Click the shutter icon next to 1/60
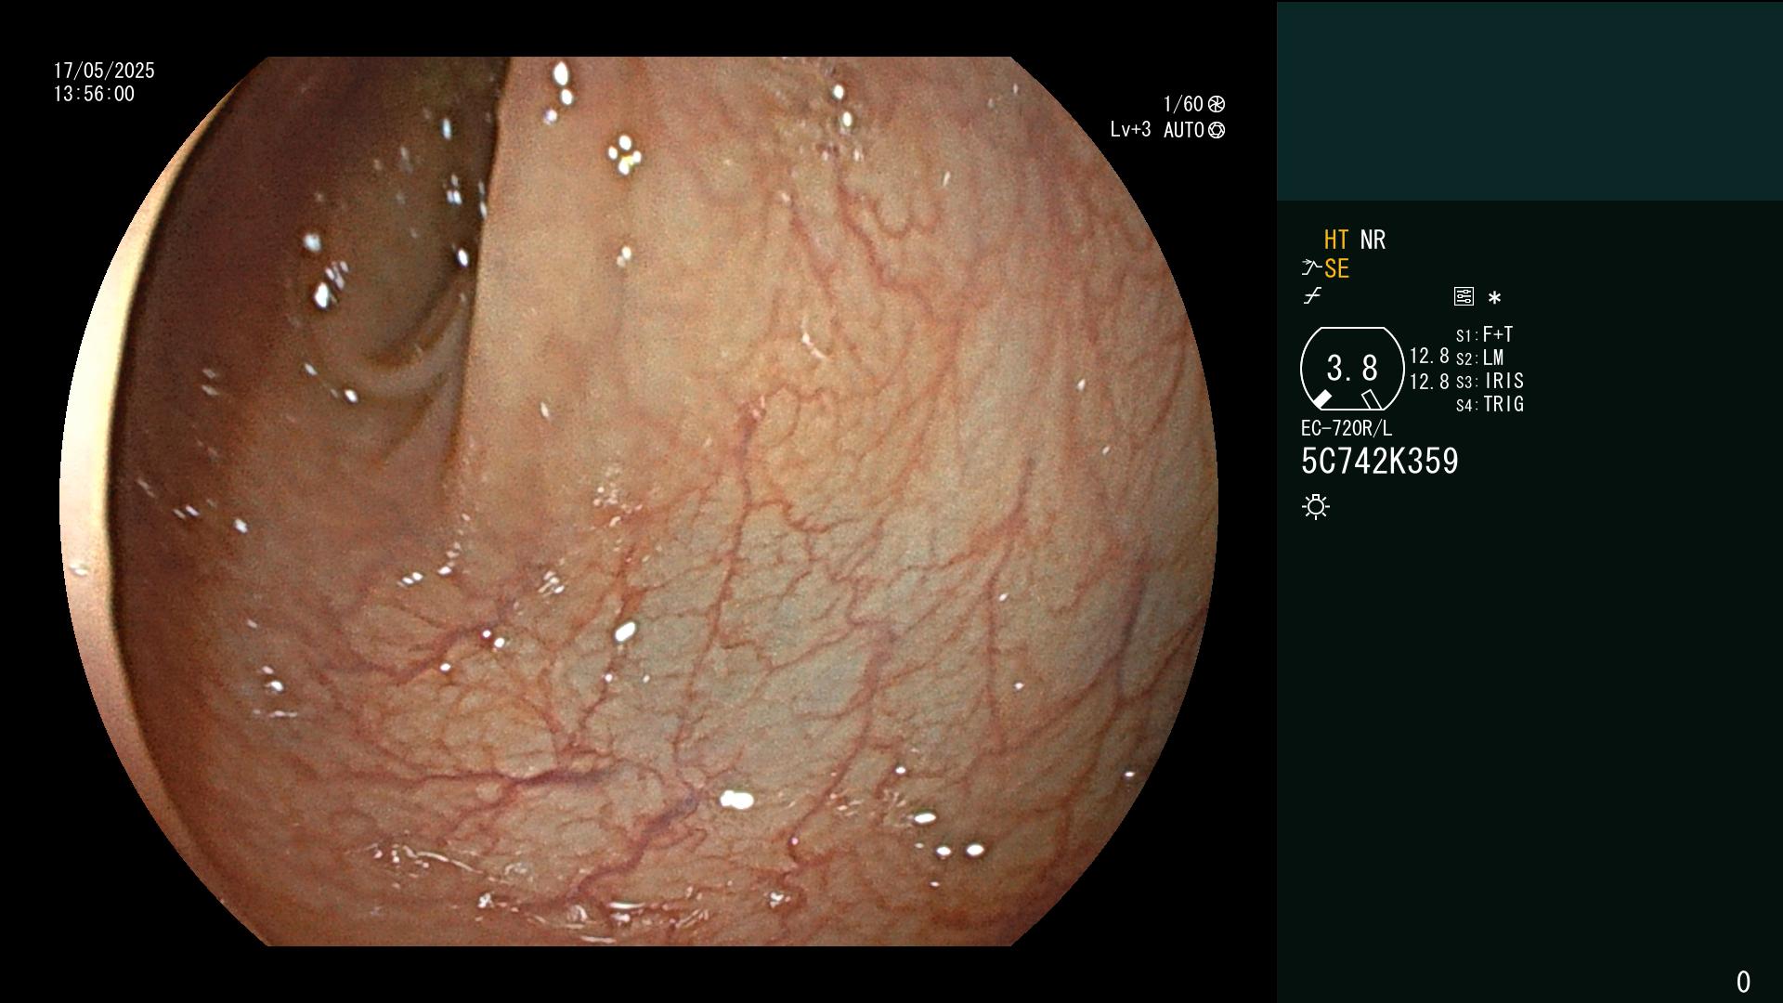 pos(1217,104)
